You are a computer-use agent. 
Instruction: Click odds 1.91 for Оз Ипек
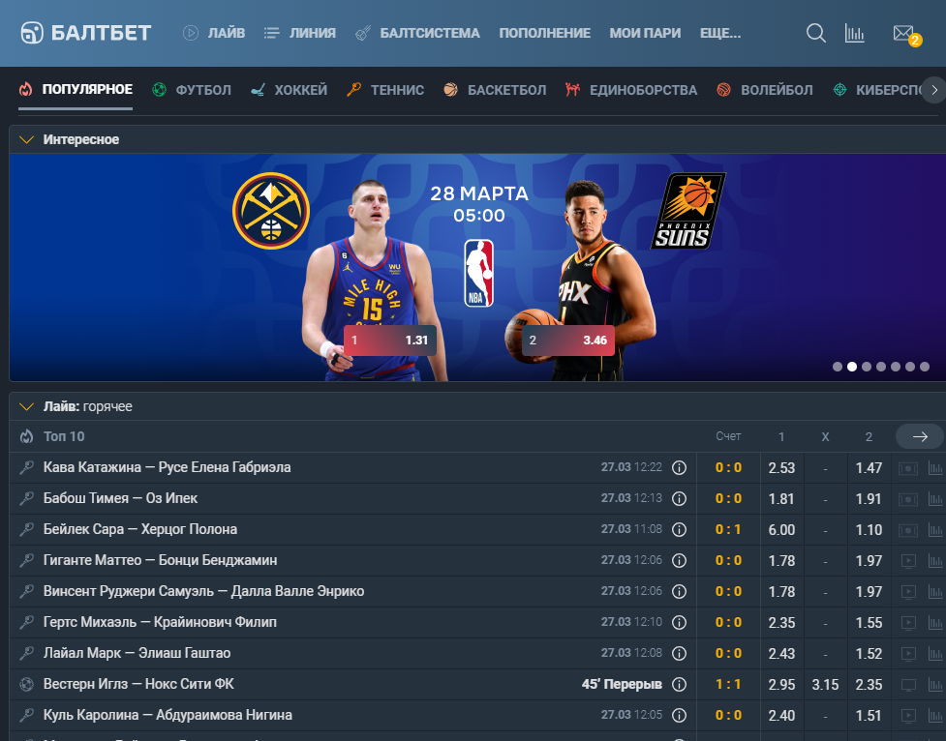click(x=869, y=498)
